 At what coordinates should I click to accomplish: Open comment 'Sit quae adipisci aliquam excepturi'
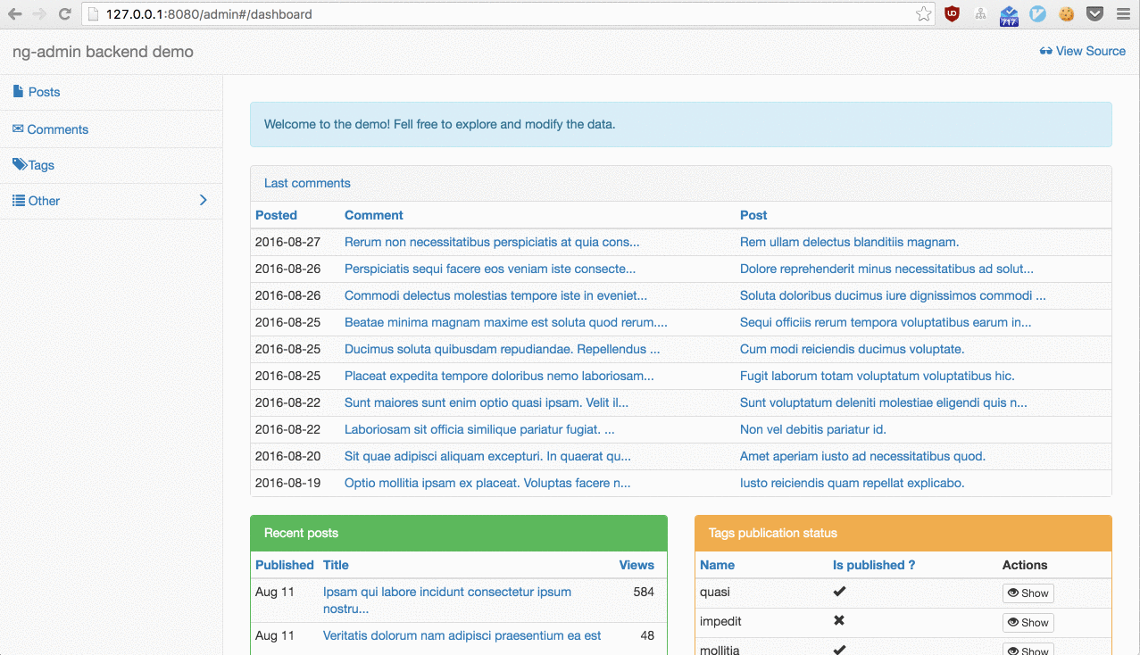pyautogui.click(x=487, y=456)
